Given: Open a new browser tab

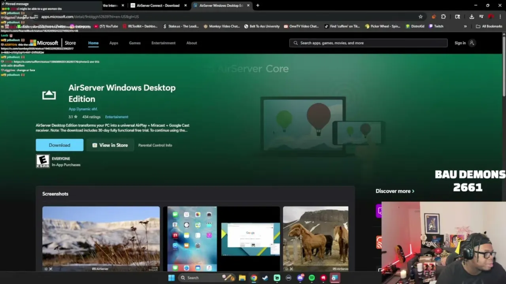Looking at the screenshot, I should click(257, 6).
